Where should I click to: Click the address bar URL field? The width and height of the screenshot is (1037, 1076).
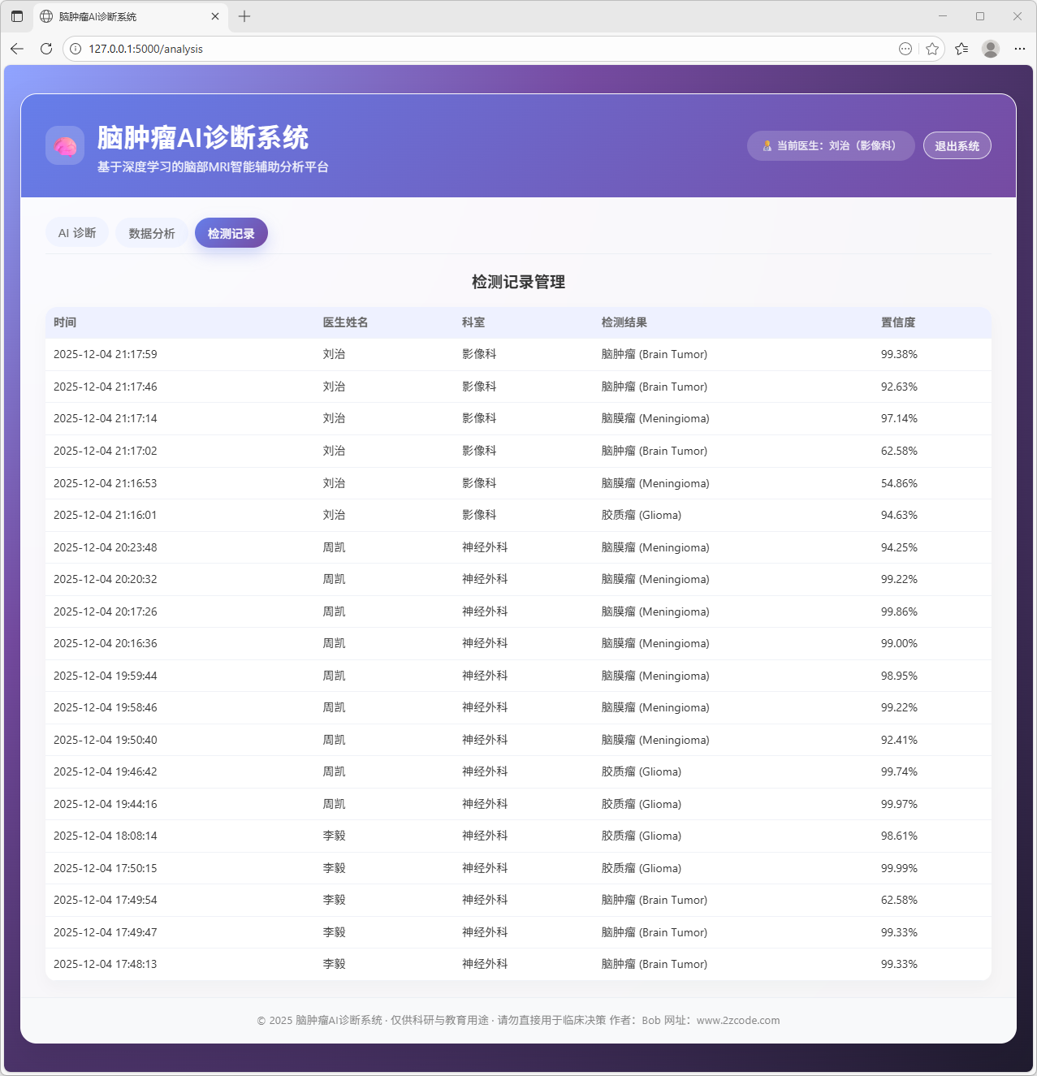487,49
